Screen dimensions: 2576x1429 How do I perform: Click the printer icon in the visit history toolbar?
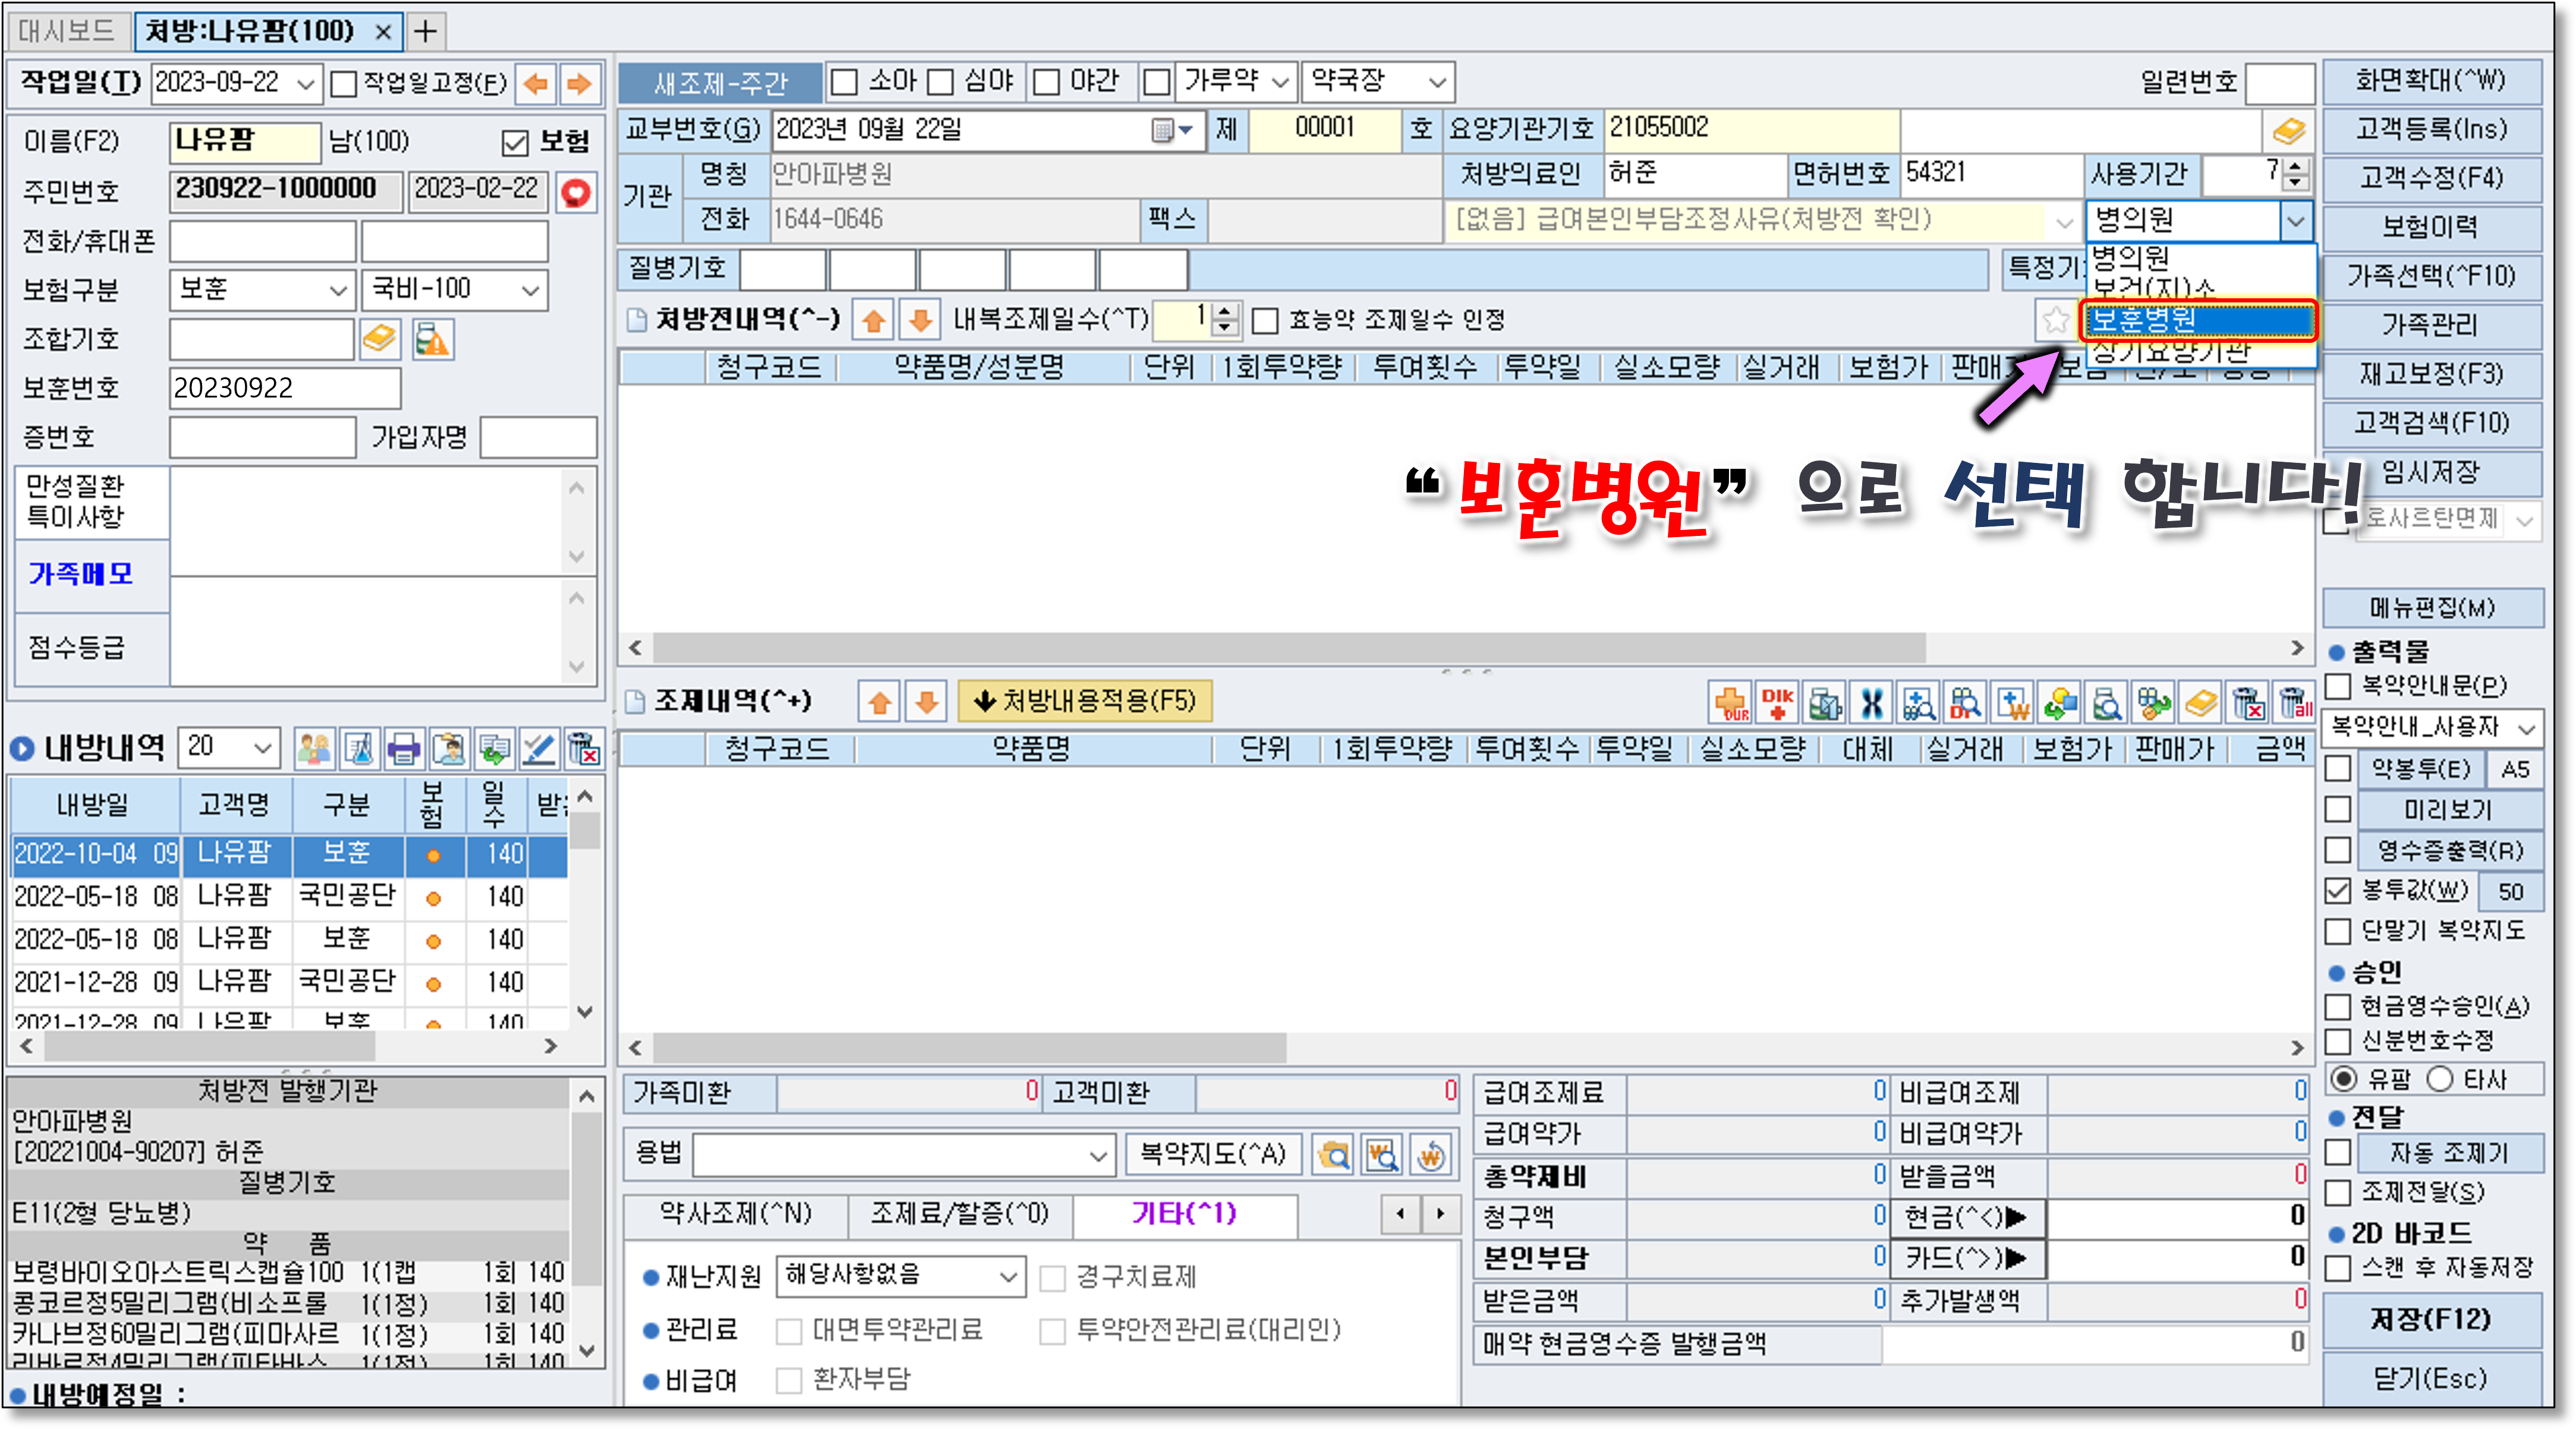click(x=404, y=749)
